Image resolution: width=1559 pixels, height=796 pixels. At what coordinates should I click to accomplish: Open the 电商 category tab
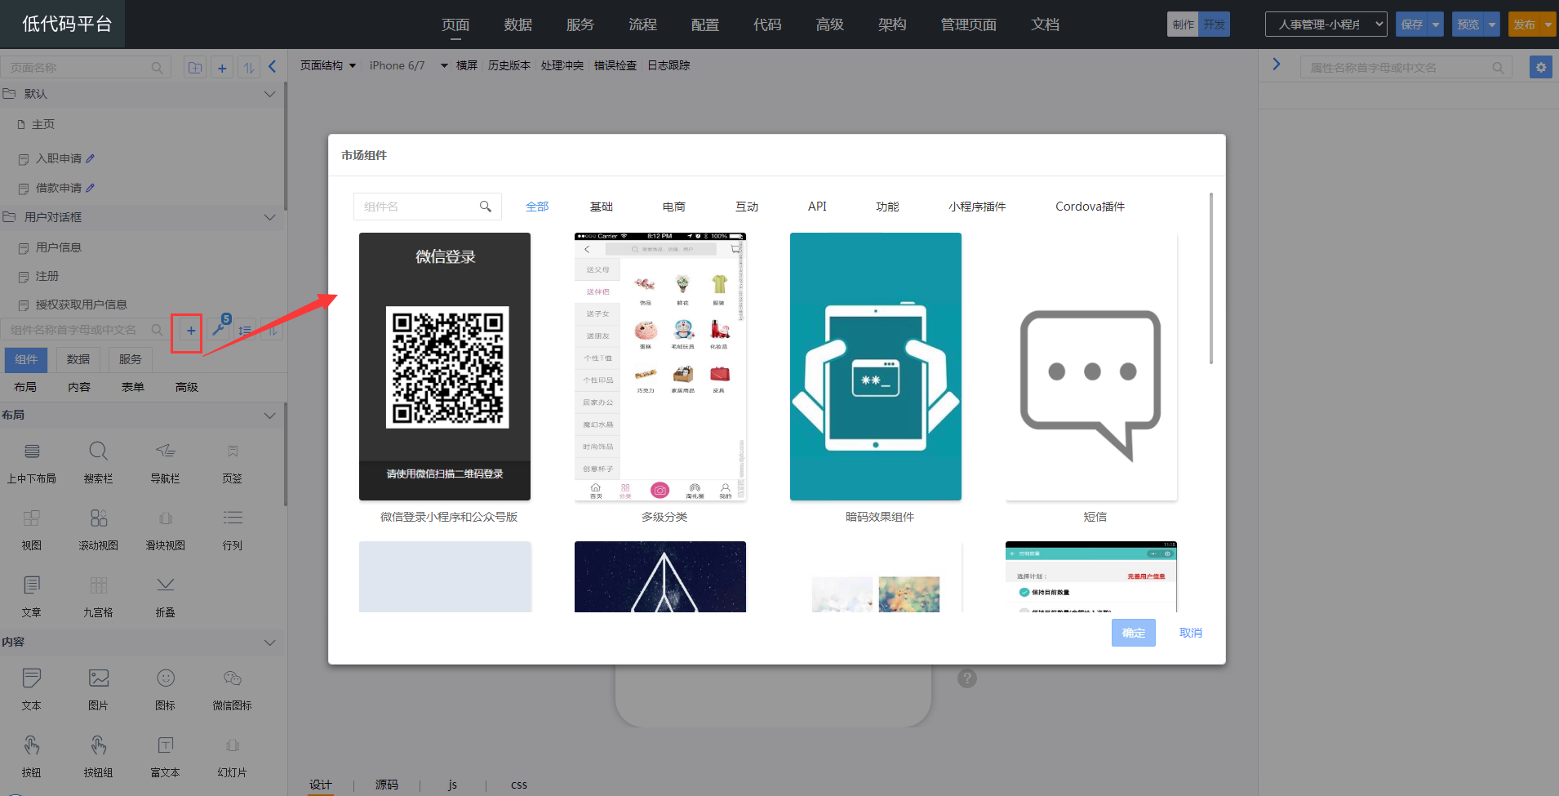click(674, 207)
